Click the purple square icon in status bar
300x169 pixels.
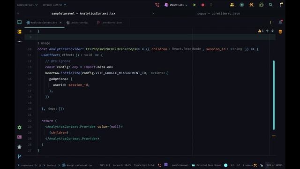166,165
